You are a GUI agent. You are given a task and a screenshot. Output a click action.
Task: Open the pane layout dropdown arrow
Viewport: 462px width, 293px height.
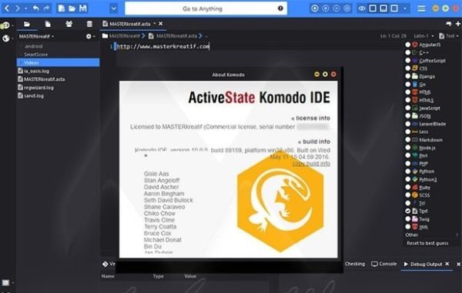[x=405, y=8]
